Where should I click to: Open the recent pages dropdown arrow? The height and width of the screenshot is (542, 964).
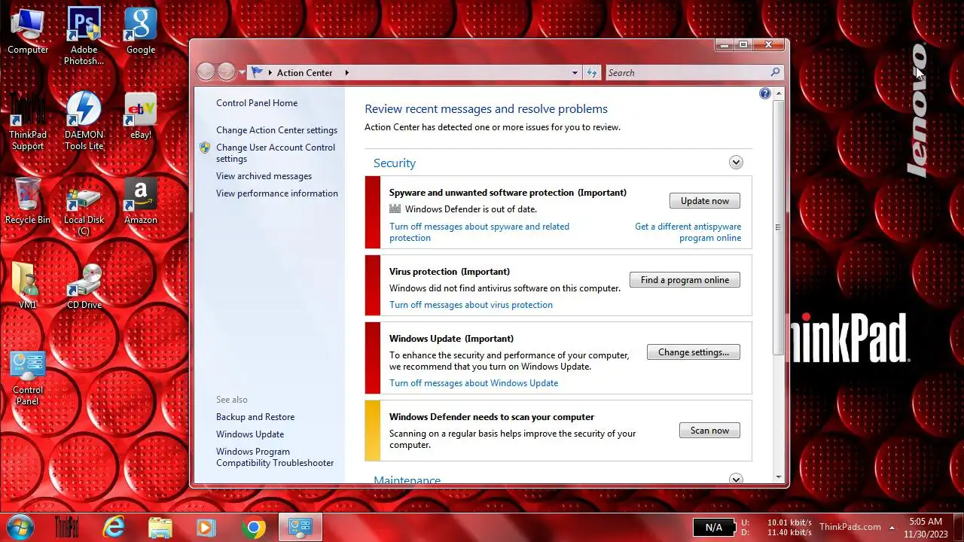click(242, 73)
